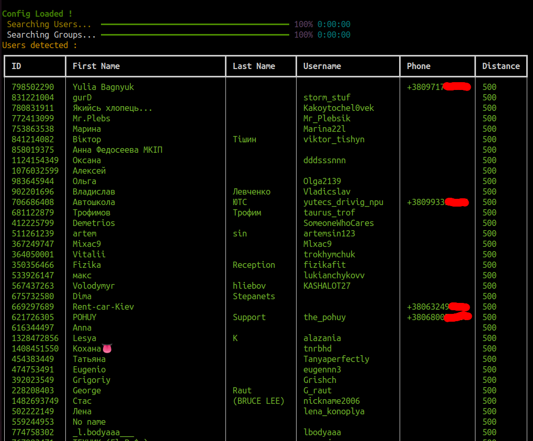
Task: Select username KASHALOT27
Action: [x=327, y=286]
